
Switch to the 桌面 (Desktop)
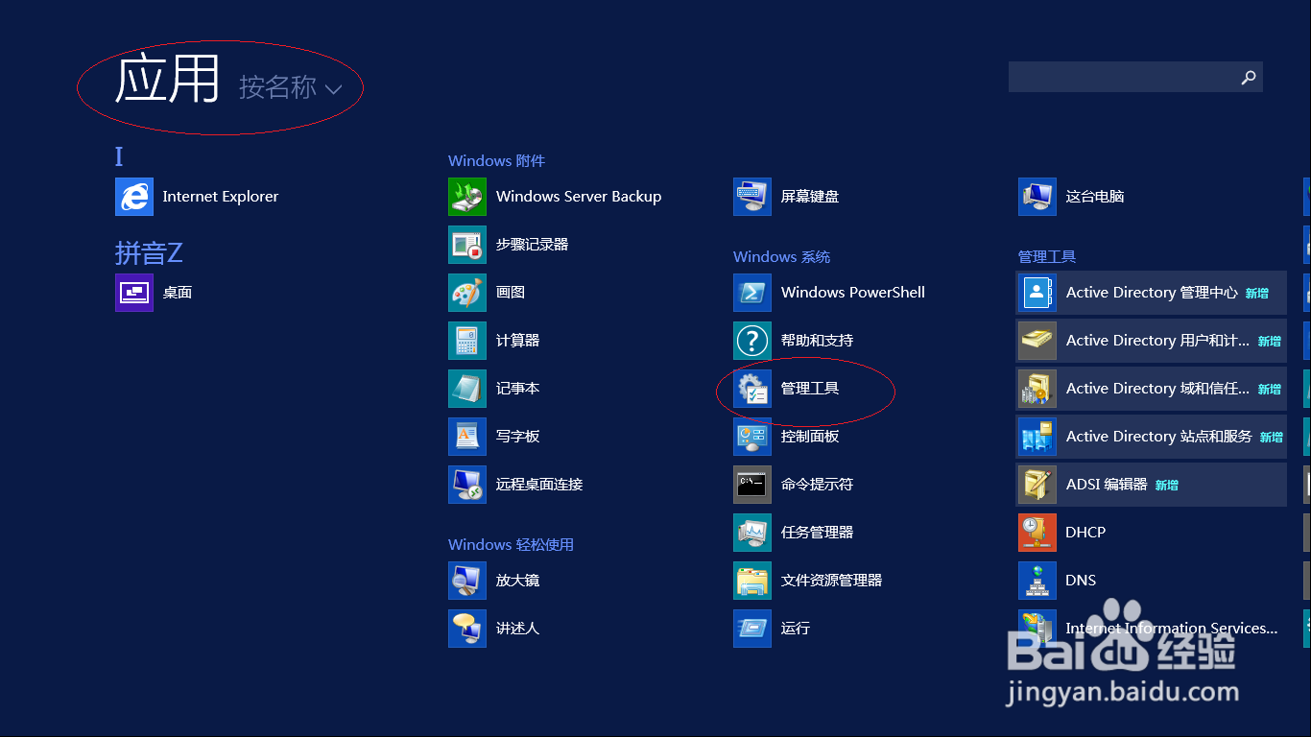(177, 293)
